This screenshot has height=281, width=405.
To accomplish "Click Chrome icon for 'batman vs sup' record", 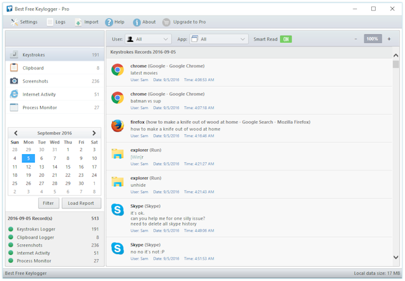I will coord(117,97).
